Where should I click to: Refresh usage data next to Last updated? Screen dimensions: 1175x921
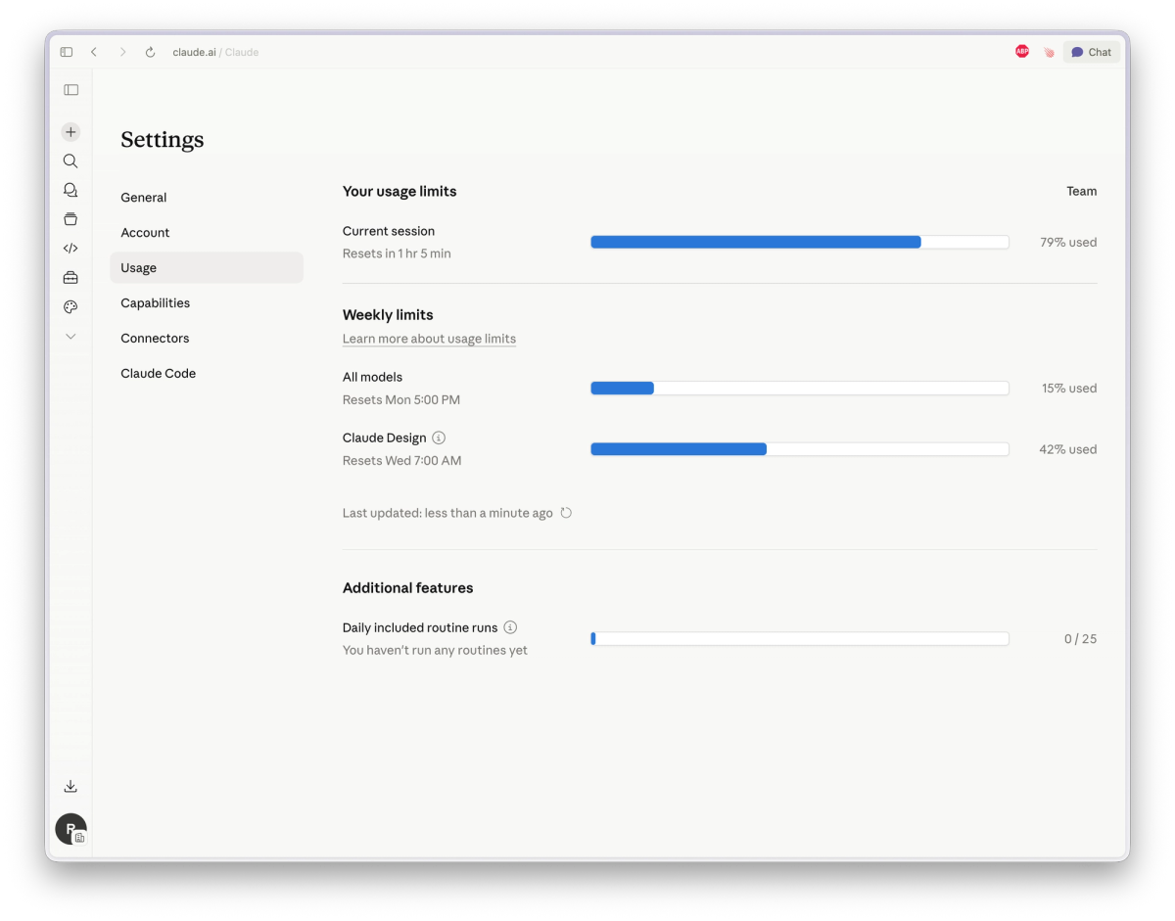pyautogui.click(x=566, y=513)
